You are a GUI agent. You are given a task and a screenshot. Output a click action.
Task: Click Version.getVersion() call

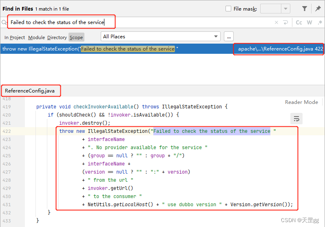coord(260,205)
